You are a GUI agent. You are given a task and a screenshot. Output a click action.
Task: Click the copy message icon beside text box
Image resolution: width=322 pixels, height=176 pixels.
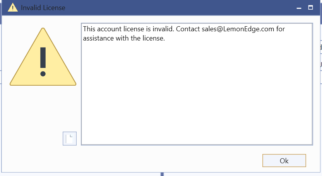click(x=70, y=139)
